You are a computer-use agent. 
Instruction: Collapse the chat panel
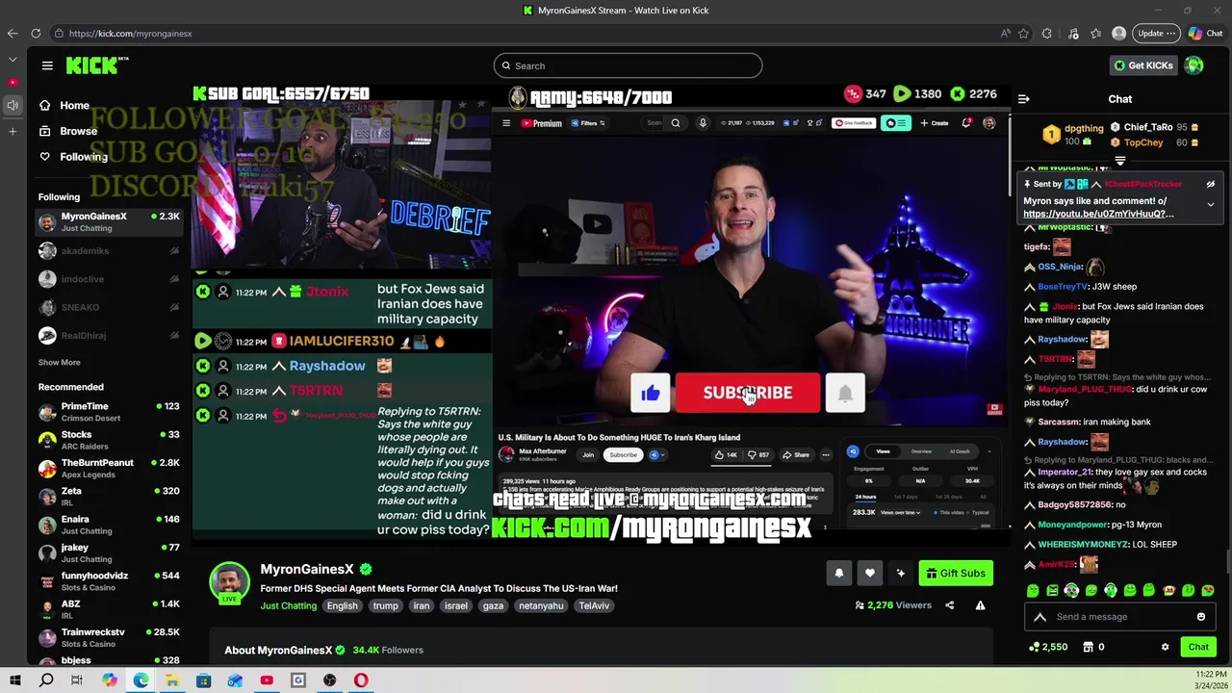pyautogui.click(x=1023, y=99)
